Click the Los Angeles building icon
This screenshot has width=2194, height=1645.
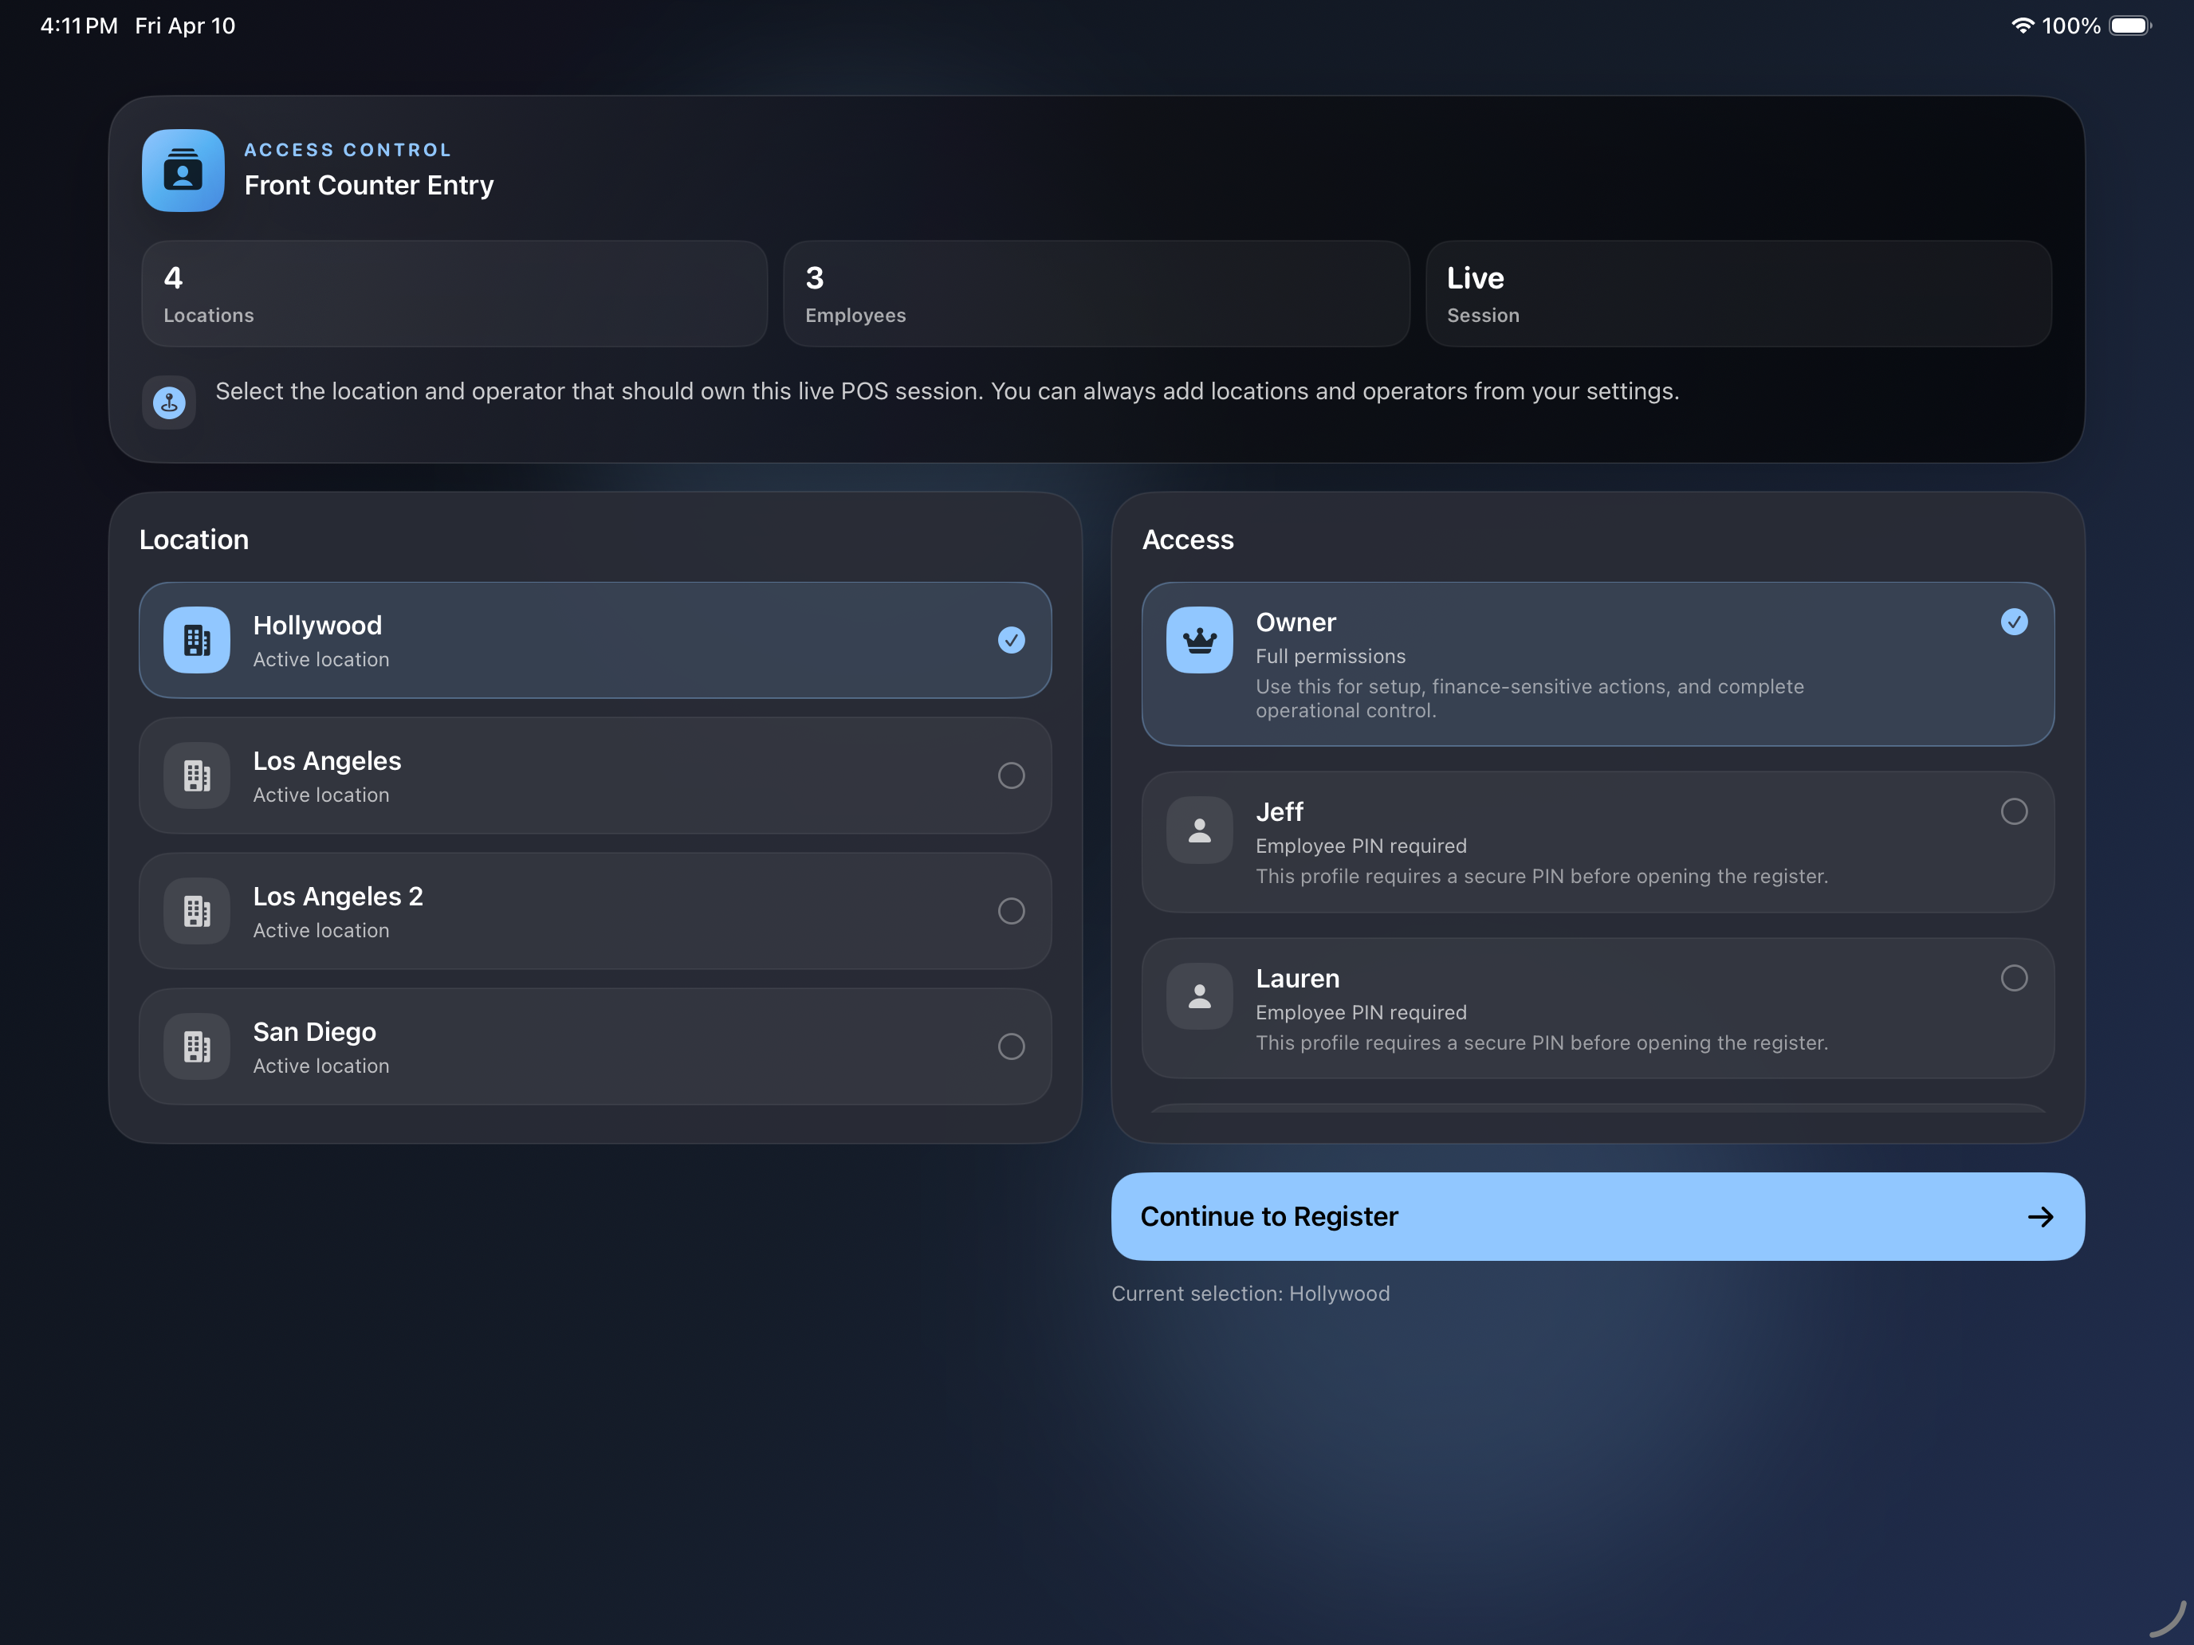coord(196,775)
